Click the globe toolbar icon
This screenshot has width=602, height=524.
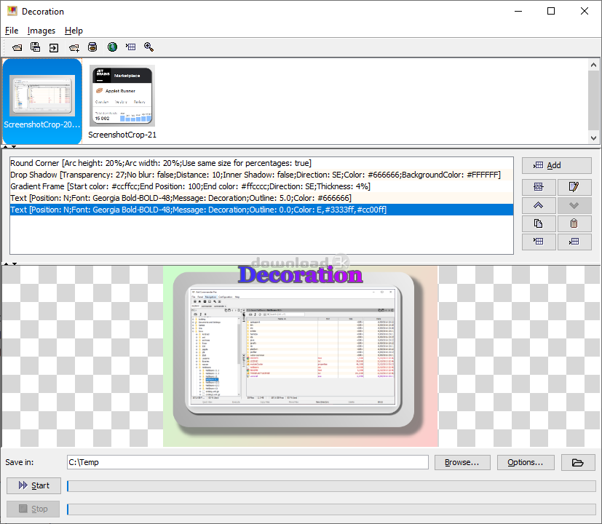point(112,47)
